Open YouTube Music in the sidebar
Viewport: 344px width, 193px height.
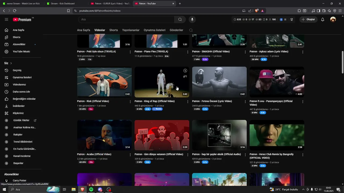[21, 51]
